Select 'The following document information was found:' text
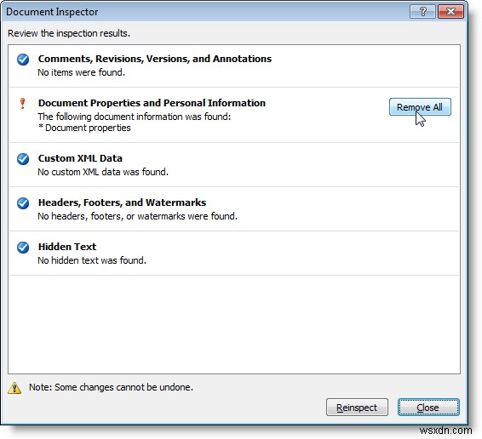Screen dimensions: 482x439 tap(135, 117)
